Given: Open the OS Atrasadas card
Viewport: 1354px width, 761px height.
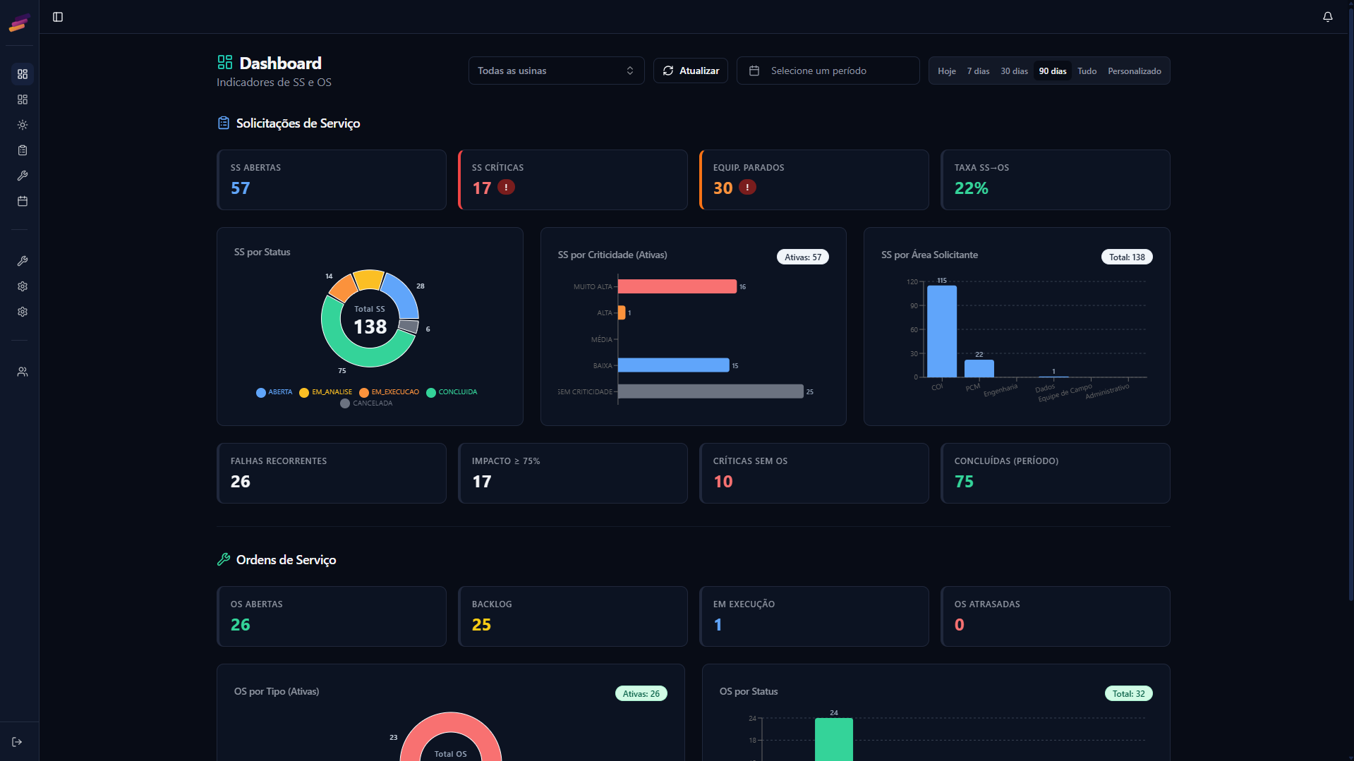Looking at the screenshot, I should 1056,616.
